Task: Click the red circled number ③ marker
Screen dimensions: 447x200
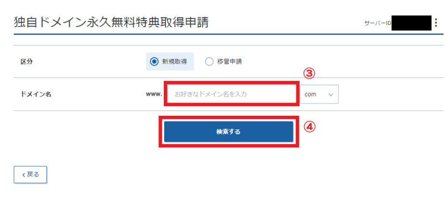Action: pos(309,74)
